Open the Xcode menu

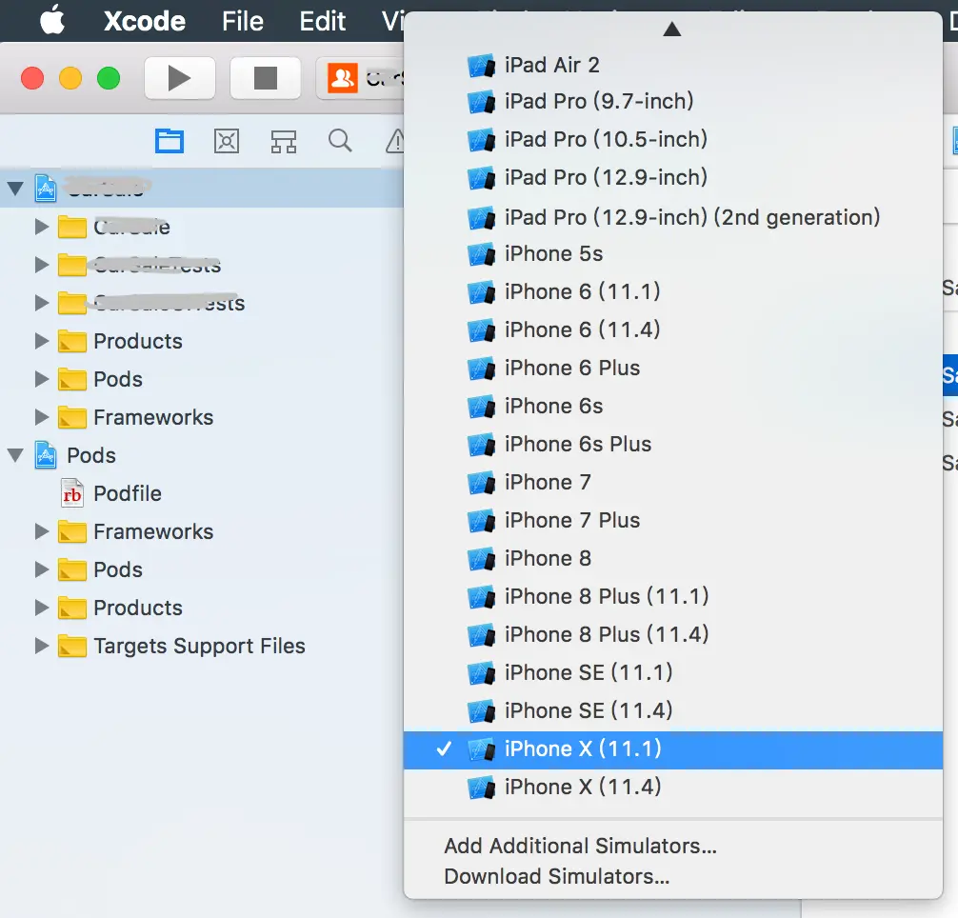(x=144, y=21)
